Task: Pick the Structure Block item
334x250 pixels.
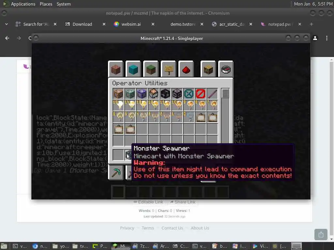Action: coord(177,94)
